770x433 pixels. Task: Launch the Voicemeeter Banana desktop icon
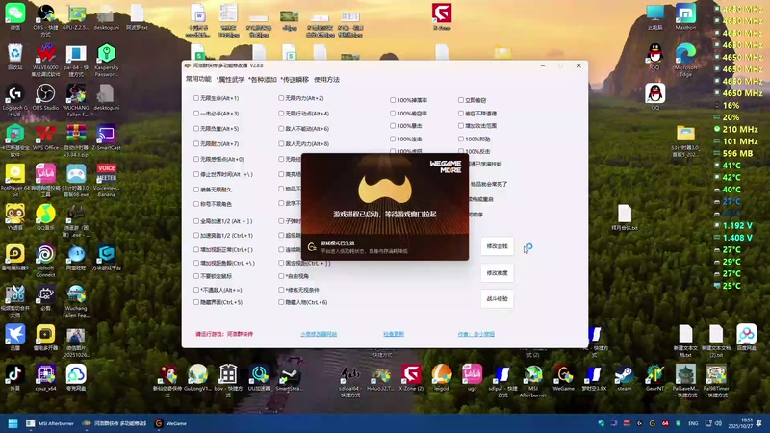106,180
